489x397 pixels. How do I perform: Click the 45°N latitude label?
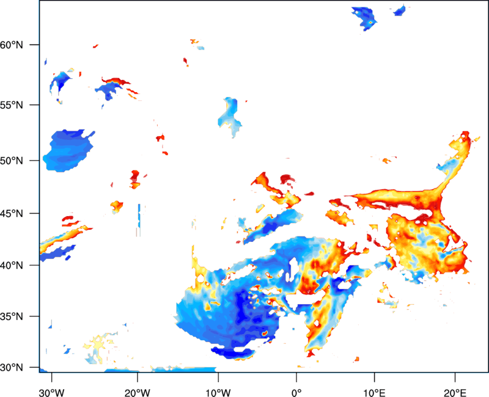coord(12,213)
